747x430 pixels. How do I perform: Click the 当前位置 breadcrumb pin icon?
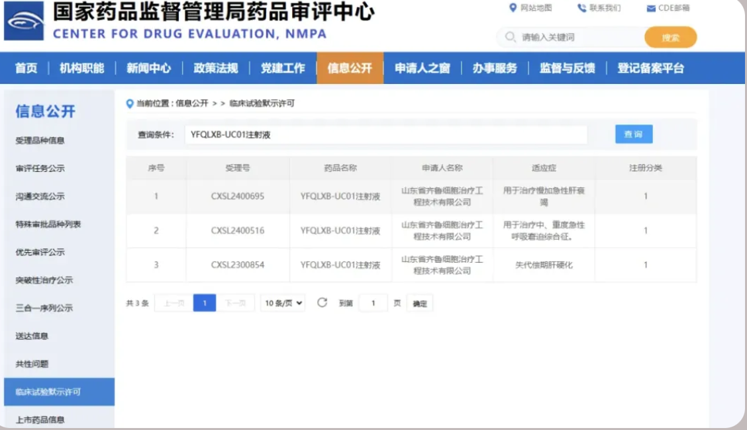(130, 103)
